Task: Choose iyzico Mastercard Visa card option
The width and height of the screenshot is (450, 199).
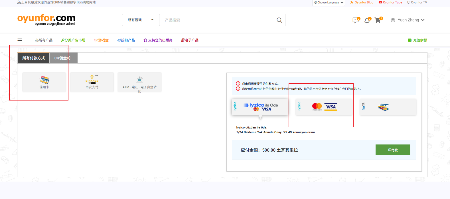Action: pos(324,107)
